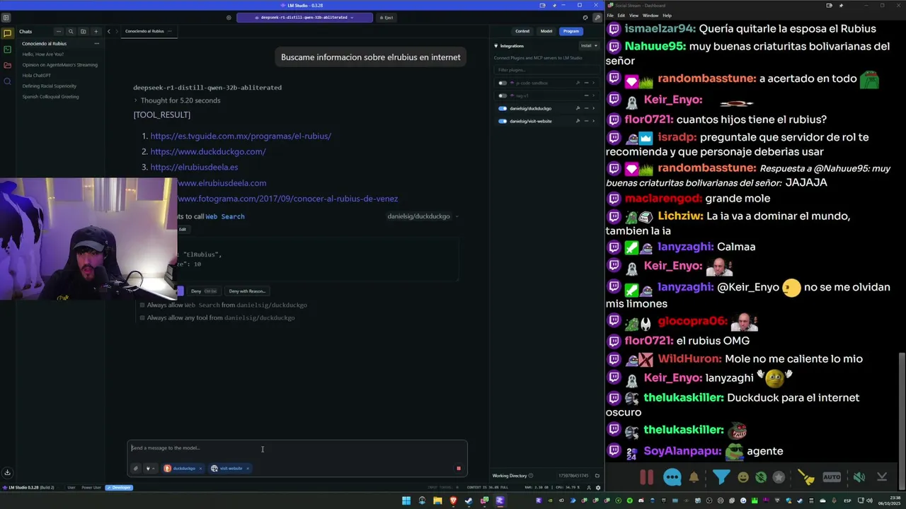This screenshot has width=906, height=509.
Task: Toggle the sidebar panel icon at top-left
Action: 6,18
